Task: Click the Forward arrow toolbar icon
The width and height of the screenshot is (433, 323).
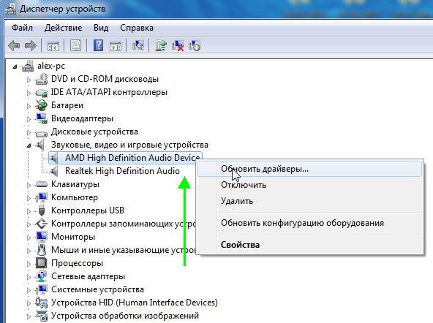Action: point(31,45)
